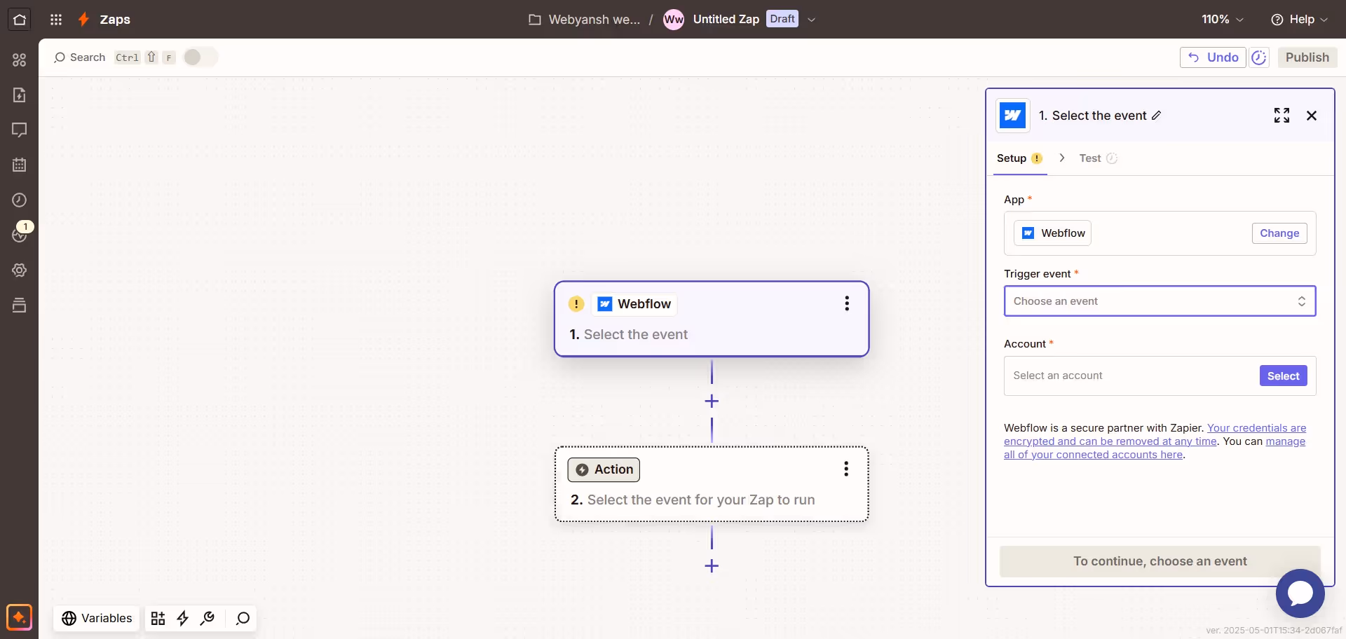This screenshot has width=1346, height=639.
Task: Open the credentials are encrypted link
Action: pos(1155,434)
